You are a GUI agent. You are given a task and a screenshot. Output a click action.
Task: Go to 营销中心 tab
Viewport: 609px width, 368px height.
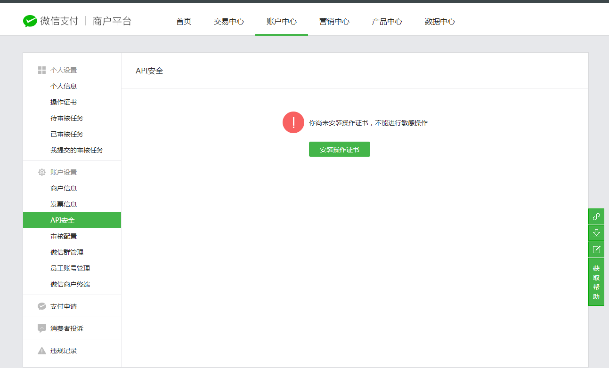tap(334, 22)
